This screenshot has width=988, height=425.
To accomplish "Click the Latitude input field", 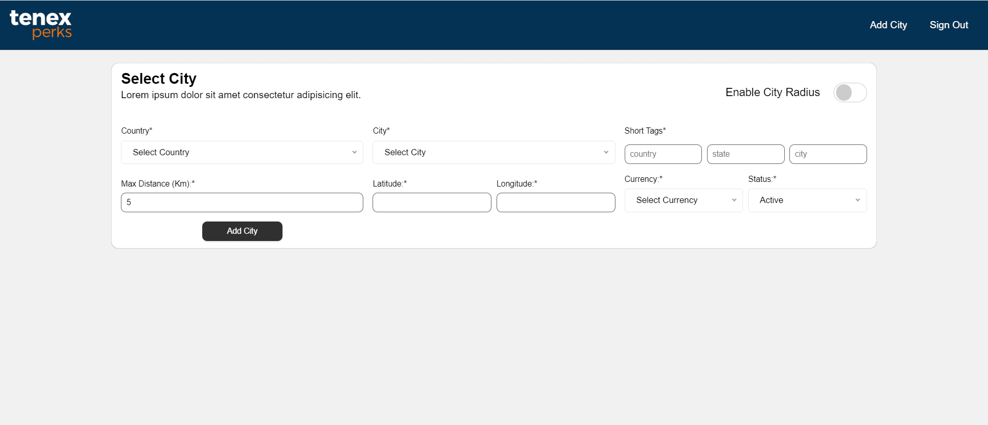I will point(432,202).
